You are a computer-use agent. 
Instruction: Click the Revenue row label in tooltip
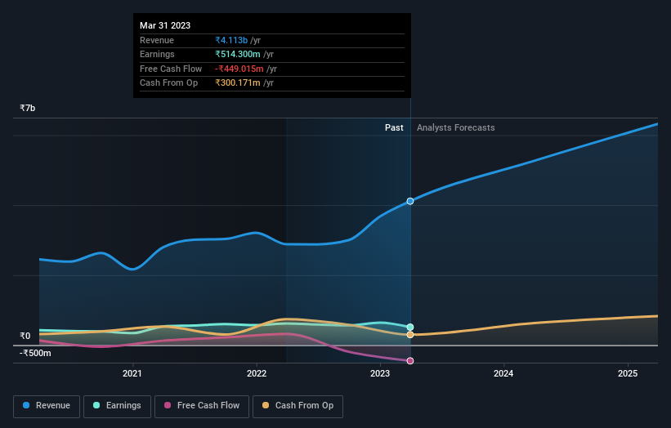[157, 40]
